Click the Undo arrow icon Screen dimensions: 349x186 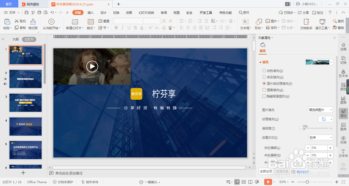52,13
